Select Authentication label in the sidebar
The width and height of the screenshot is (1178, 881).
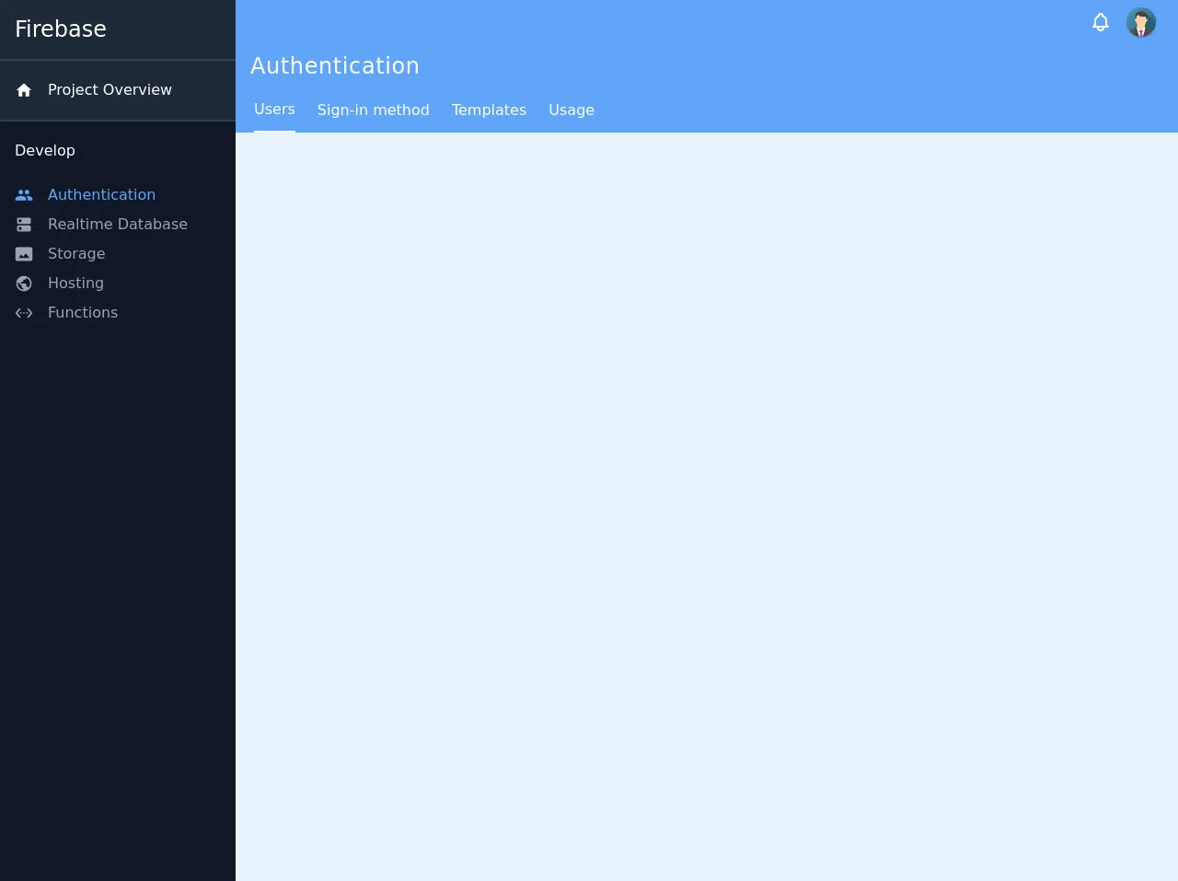click(101, 195)
